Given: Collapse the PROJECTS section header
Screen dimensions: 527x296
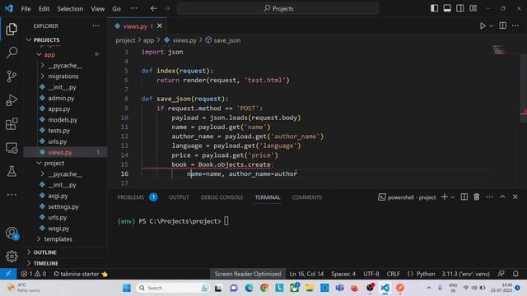Looking at the screenshot, I should pyautogui.click(x=66, y=39).
